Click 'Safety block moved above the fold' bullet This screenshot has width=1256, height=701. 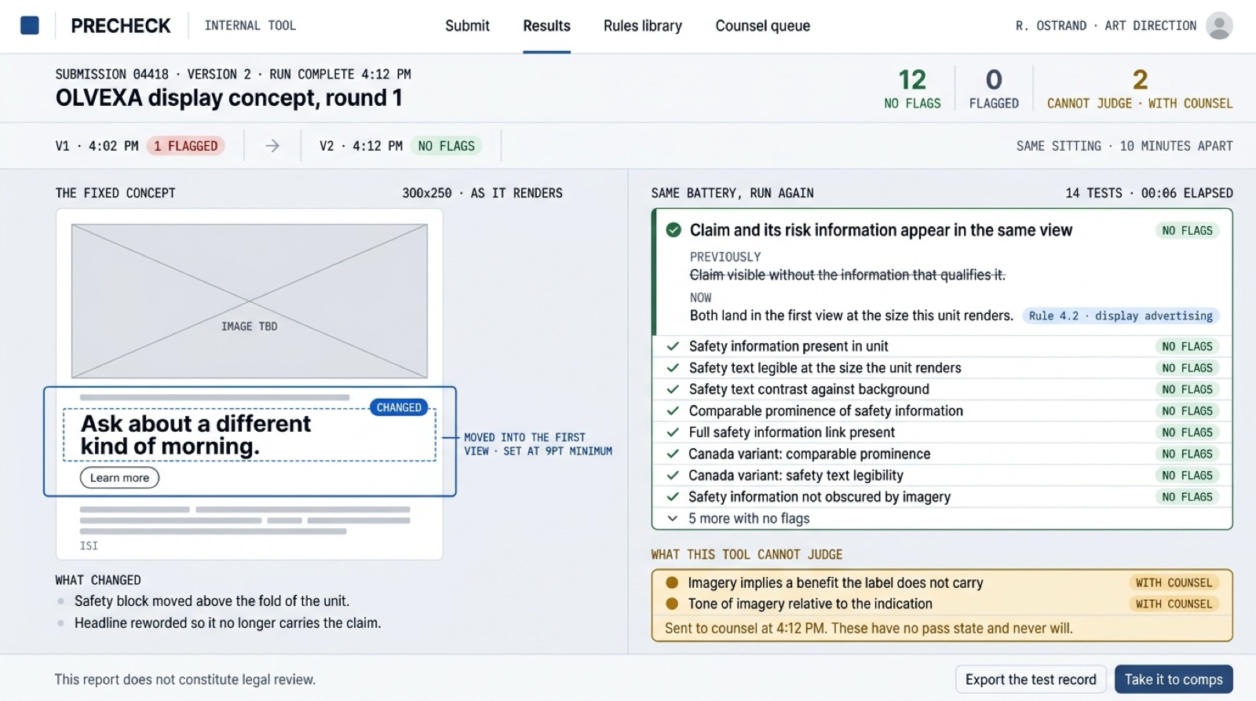coord(212,601)
